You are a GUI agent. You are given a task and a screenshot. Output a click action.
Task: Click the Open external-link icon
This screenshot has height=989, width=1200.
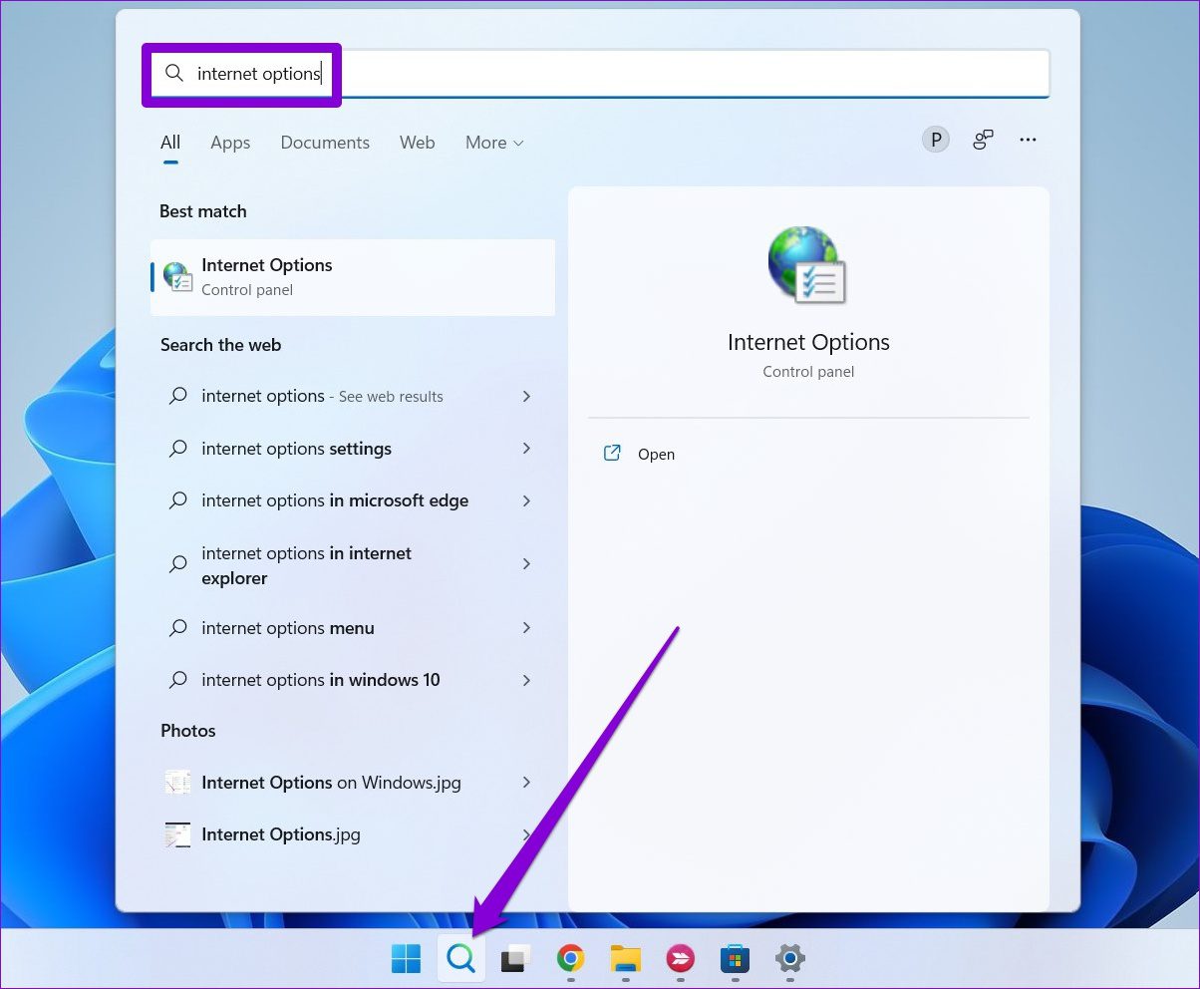(x=612, y=454)
